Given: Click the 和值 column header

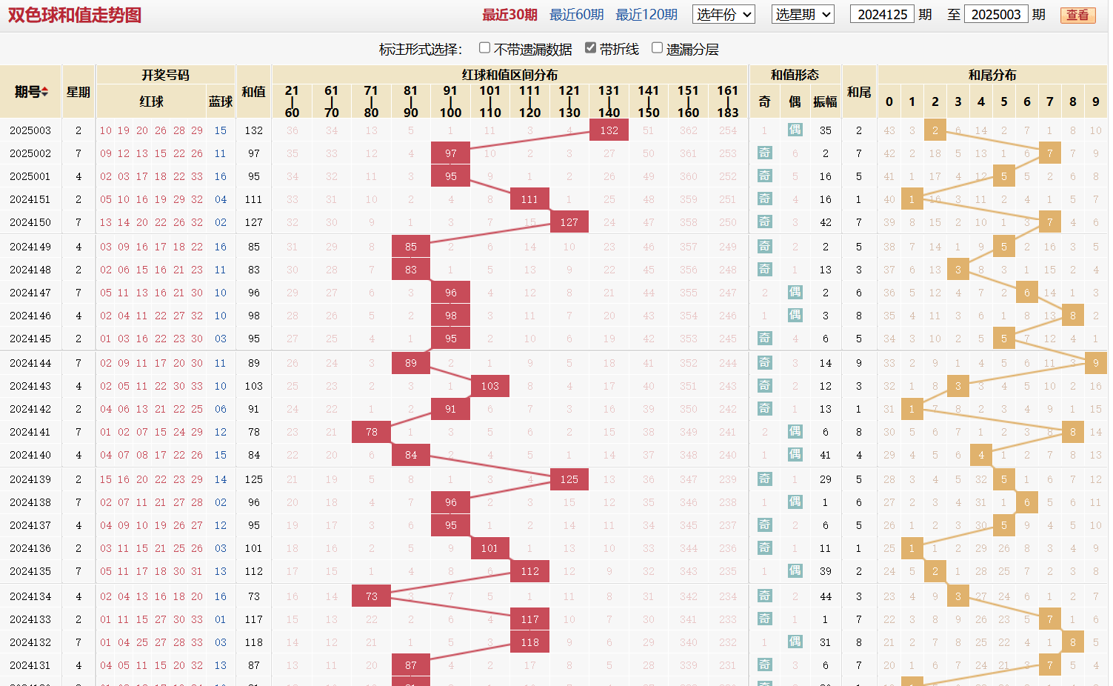Looking at the screenshot, I should pos(253,92).
